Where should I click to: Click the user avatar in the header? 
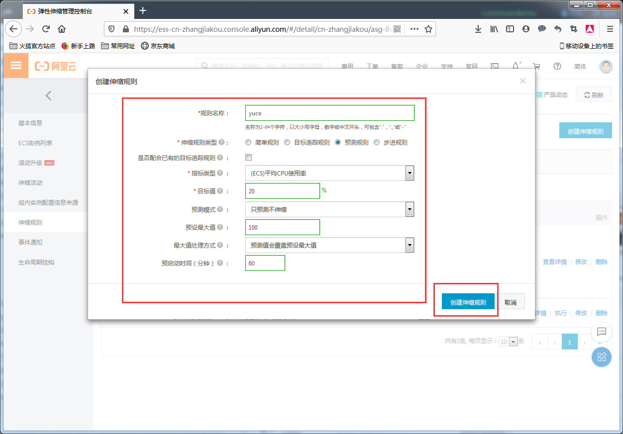[606, 67]
